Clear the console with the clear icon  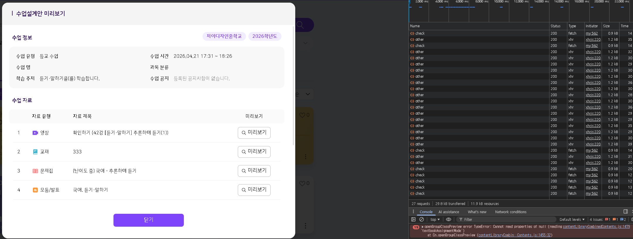422,219
